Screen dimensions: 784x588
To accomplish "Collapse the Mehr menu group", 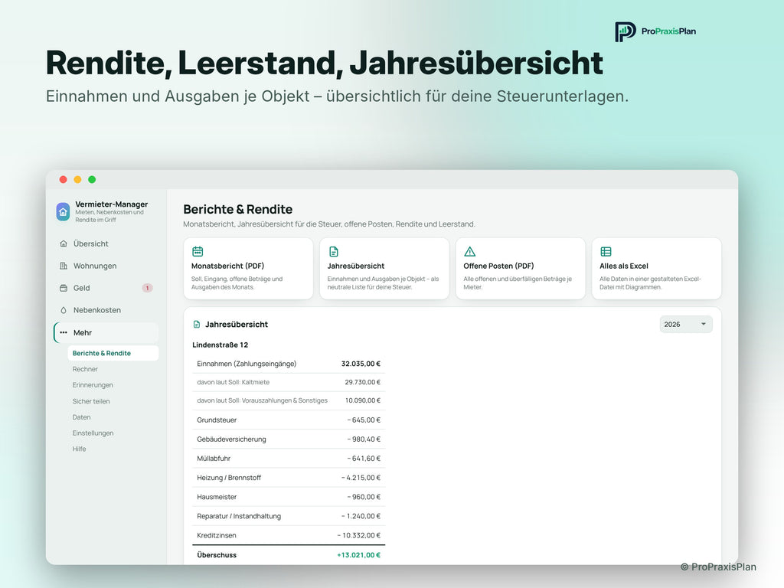I will coord(106,332).
